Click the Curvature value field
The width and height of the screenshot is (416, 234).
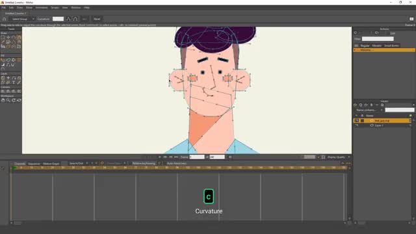coord(58,19)
